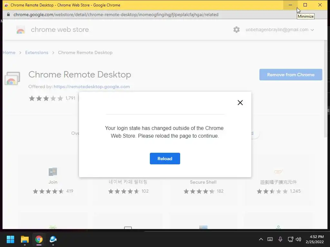Click Remove from Chrome button
Image resolution: width=330 pixels, height=247 pixels.
click(291, 75)
